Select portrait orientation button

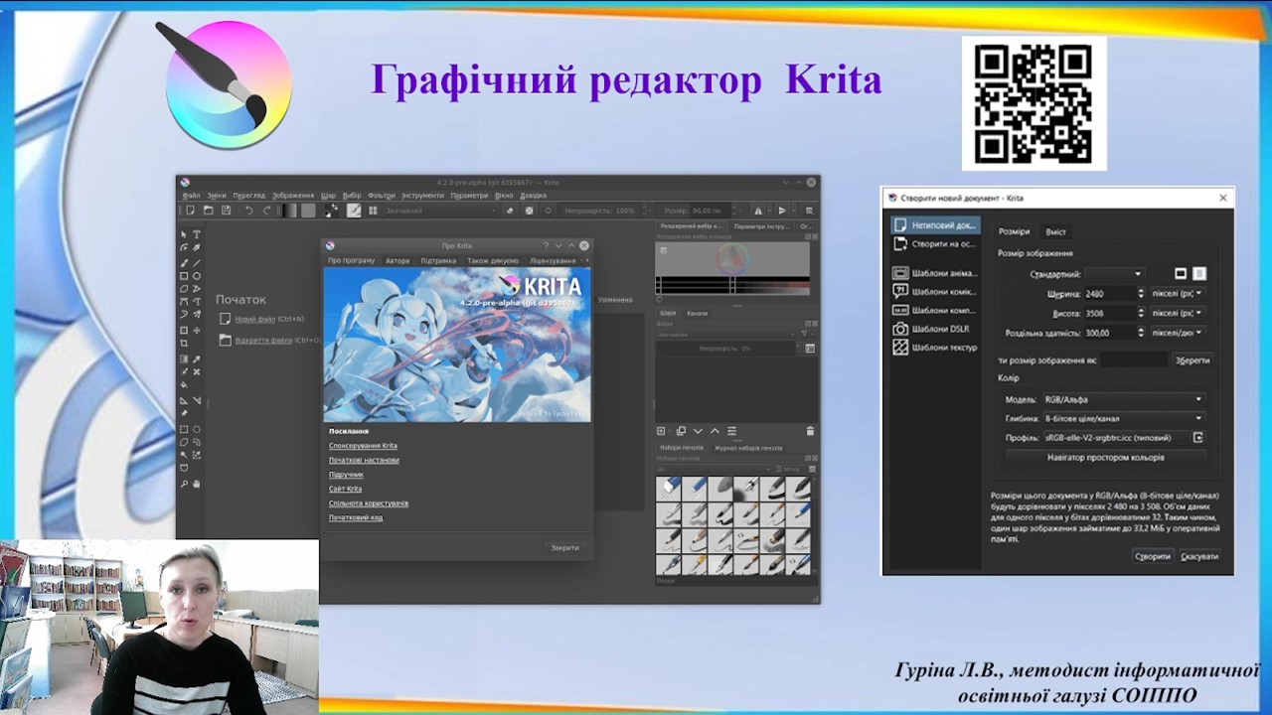pyautogui.click(x=1199, y=273)
